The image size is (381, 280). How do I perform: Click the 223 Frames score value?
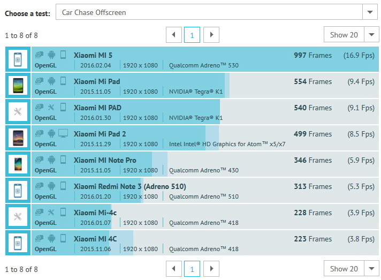[x=313, y=239]
